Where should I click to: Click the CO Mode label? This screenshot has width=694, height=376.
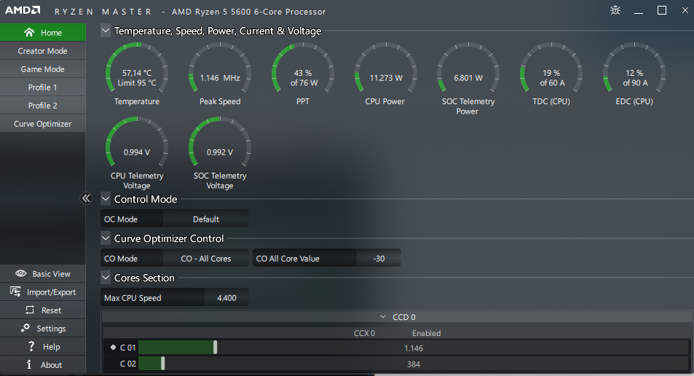coord(121,258)
